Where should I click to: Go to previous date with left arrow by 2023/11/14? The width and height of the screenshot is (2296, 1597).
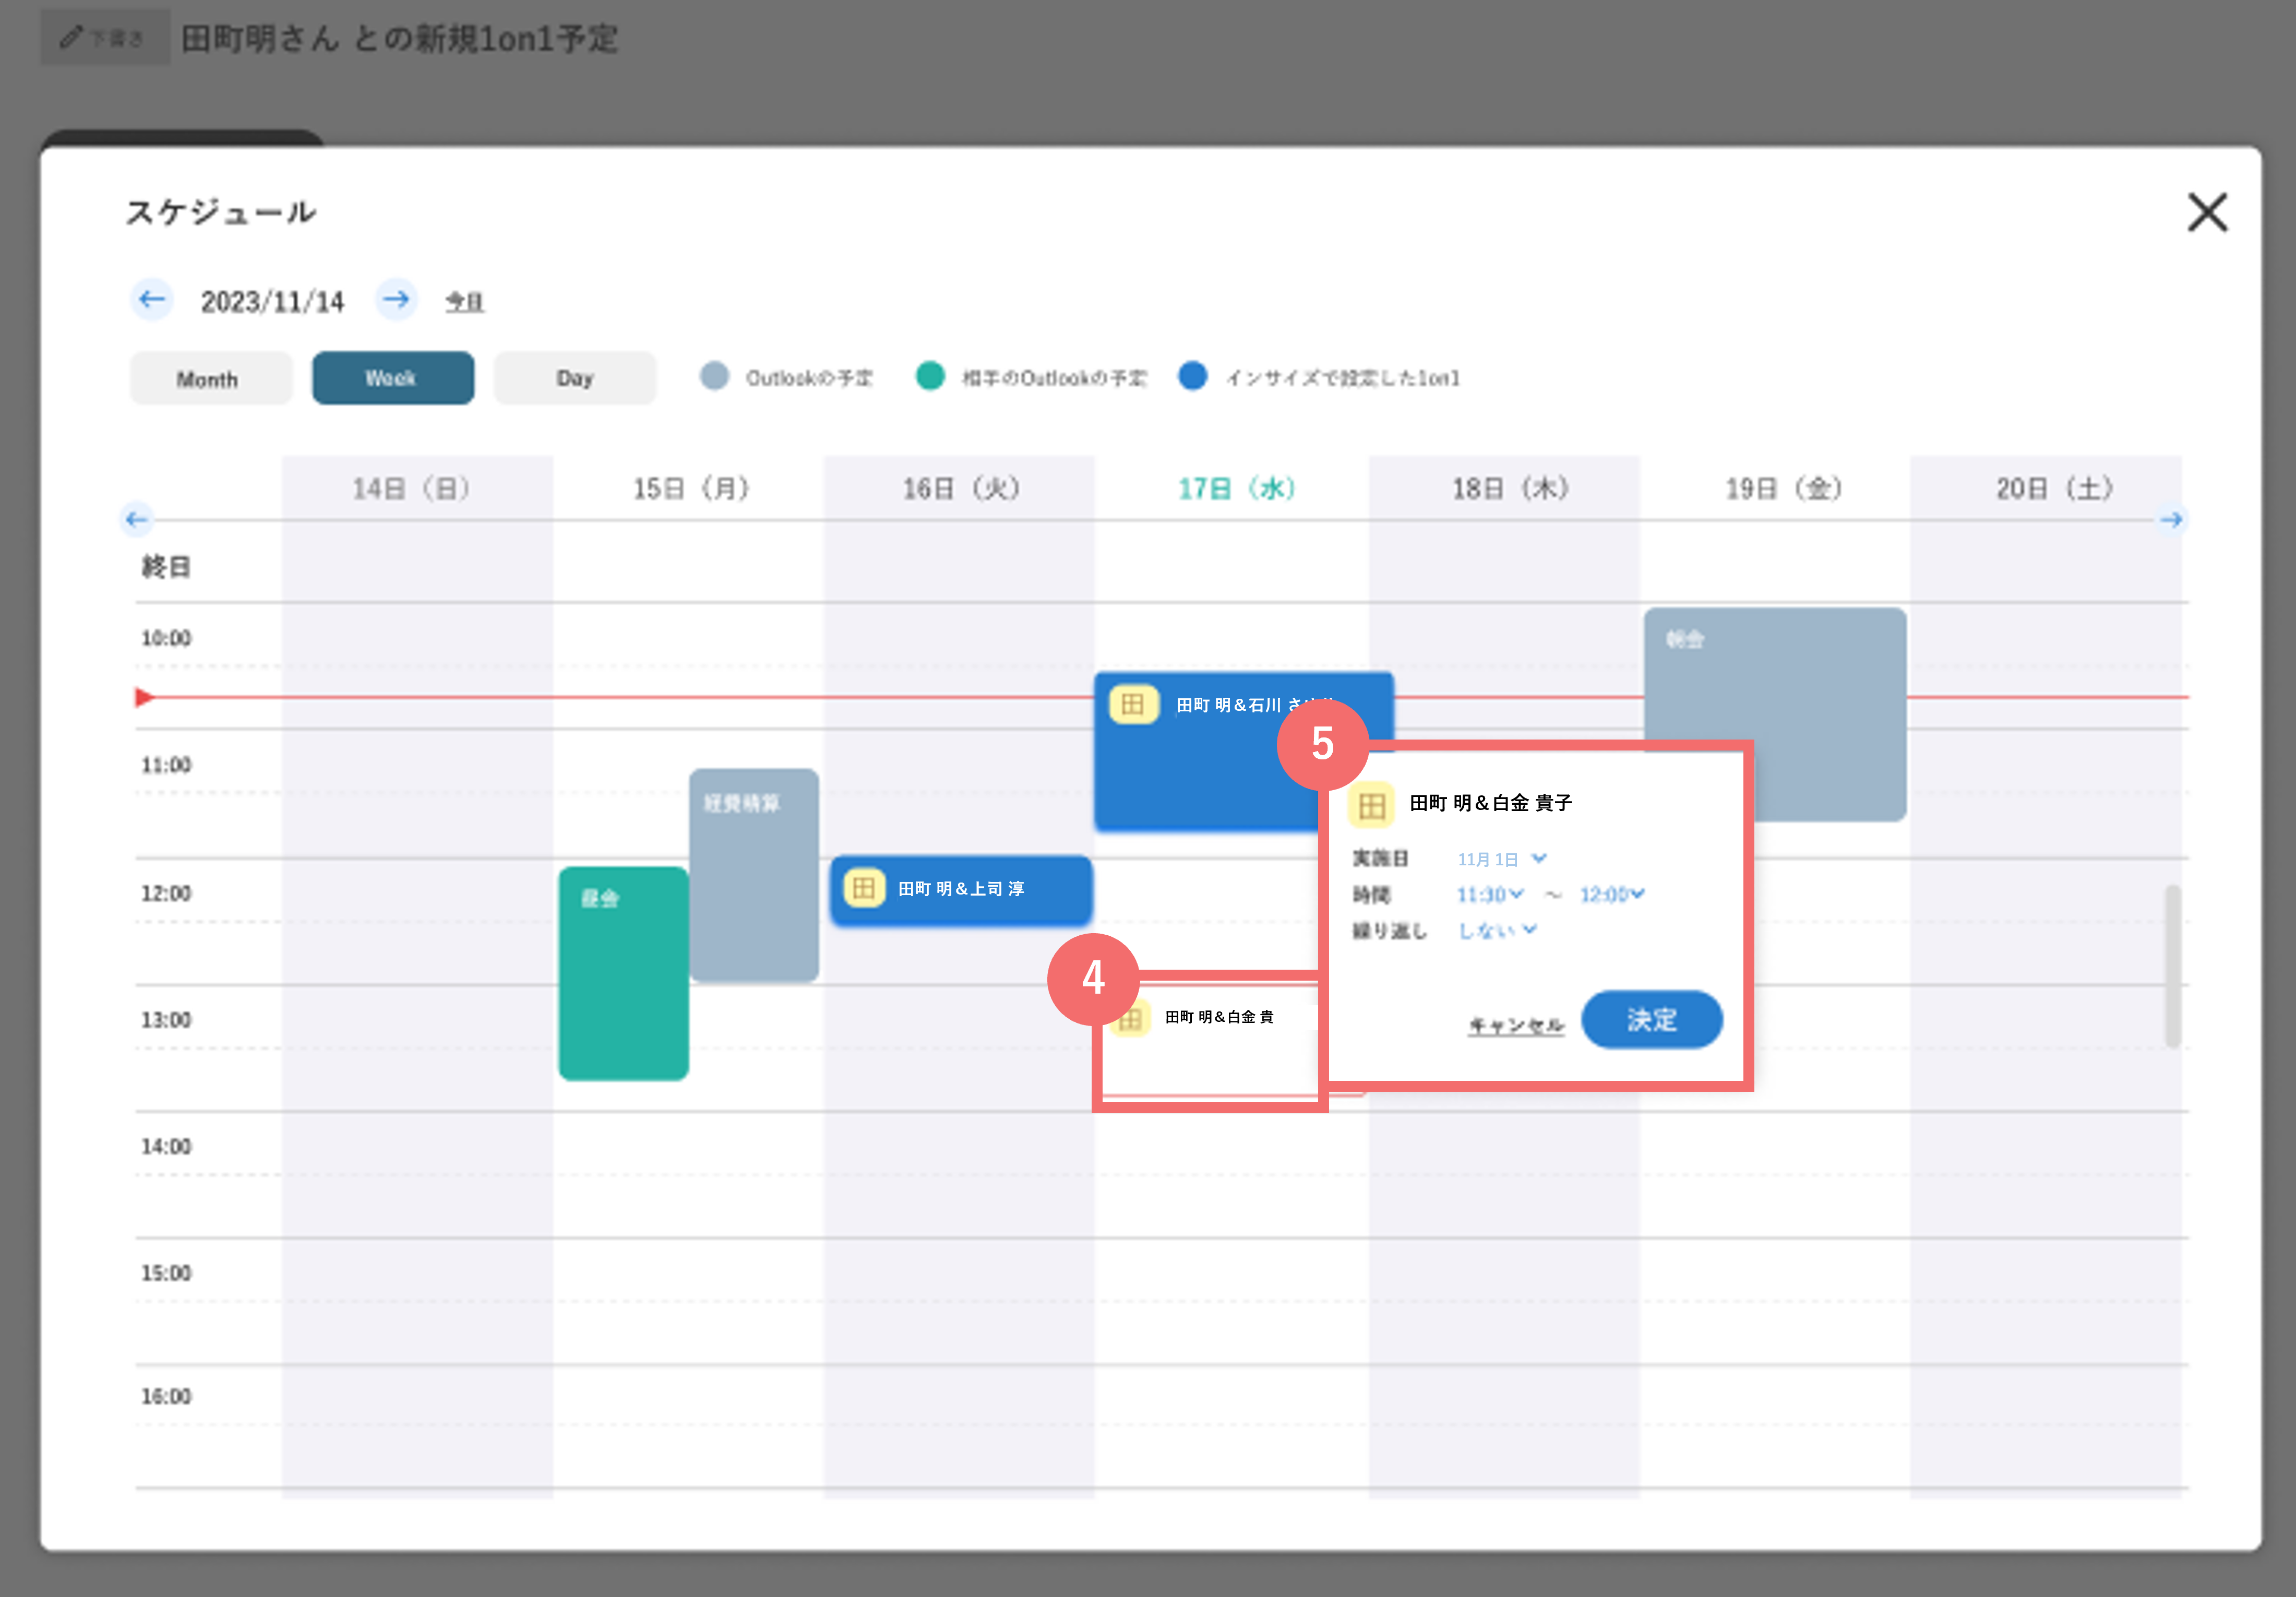(x=152, y=299)
